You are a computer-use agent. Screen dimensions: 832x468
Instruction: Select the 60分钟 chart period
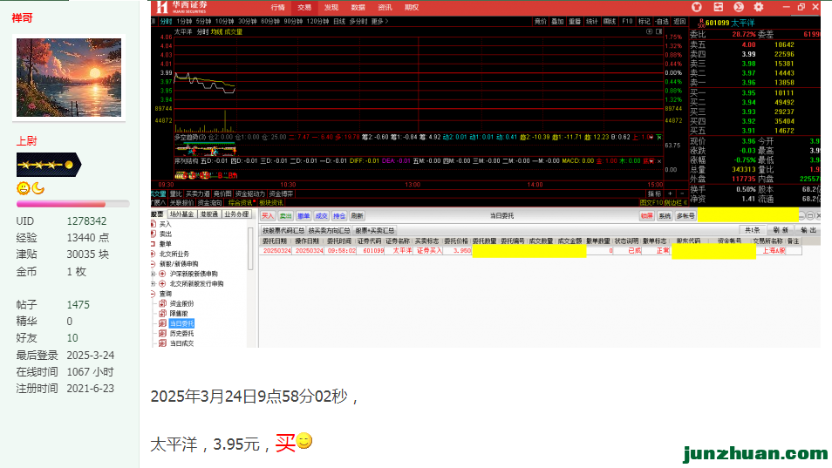[270, 21]
